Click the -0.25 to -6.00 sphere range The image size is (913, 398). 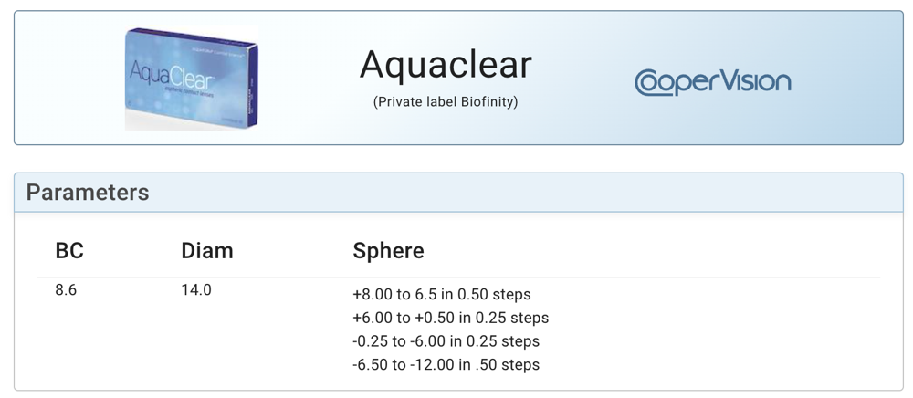[x=446, y=341]
